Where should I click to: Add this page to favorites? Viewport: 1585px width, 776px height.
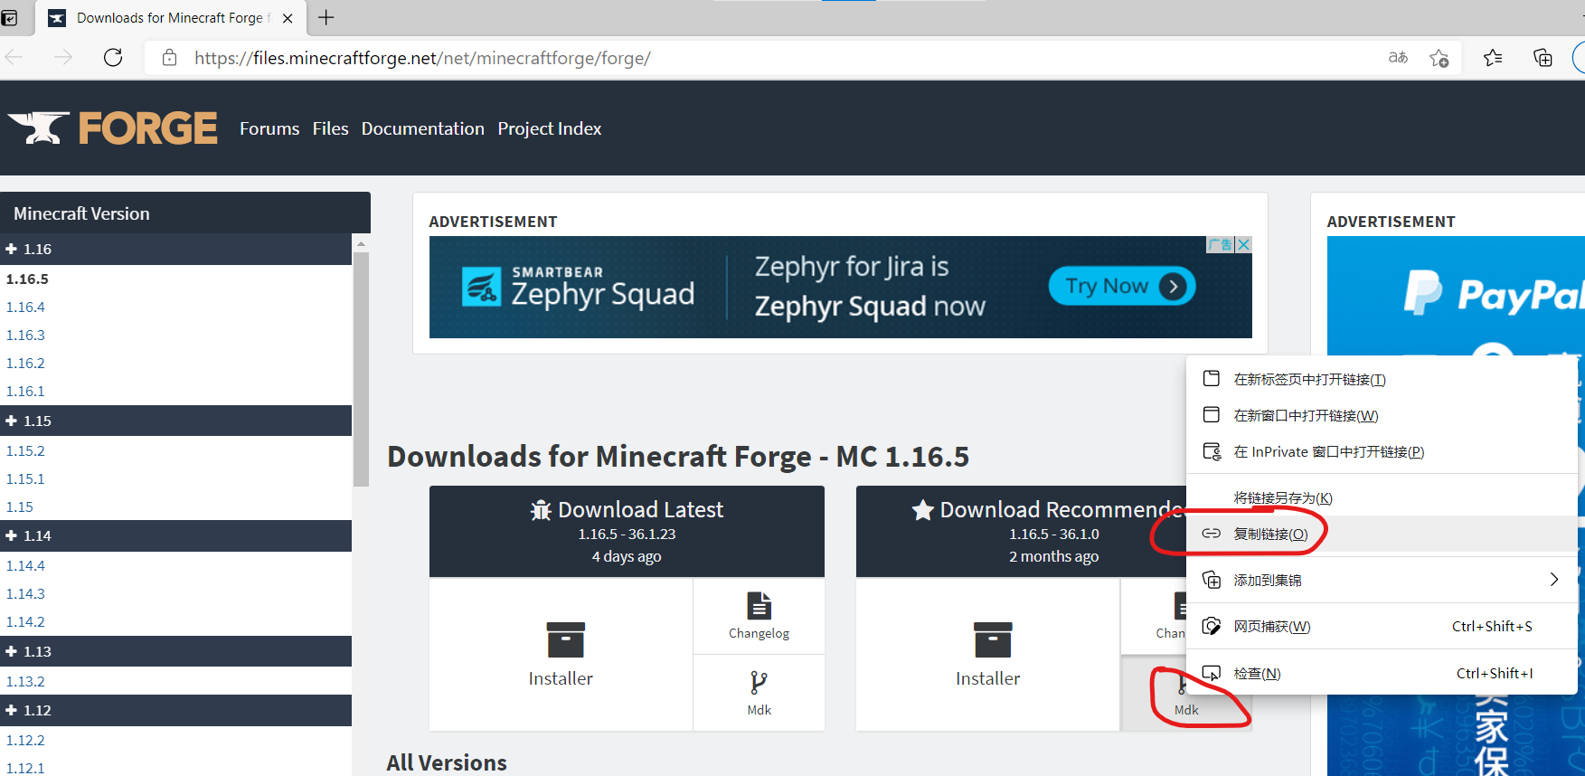pyautogui.click(x=1439, y=58)
